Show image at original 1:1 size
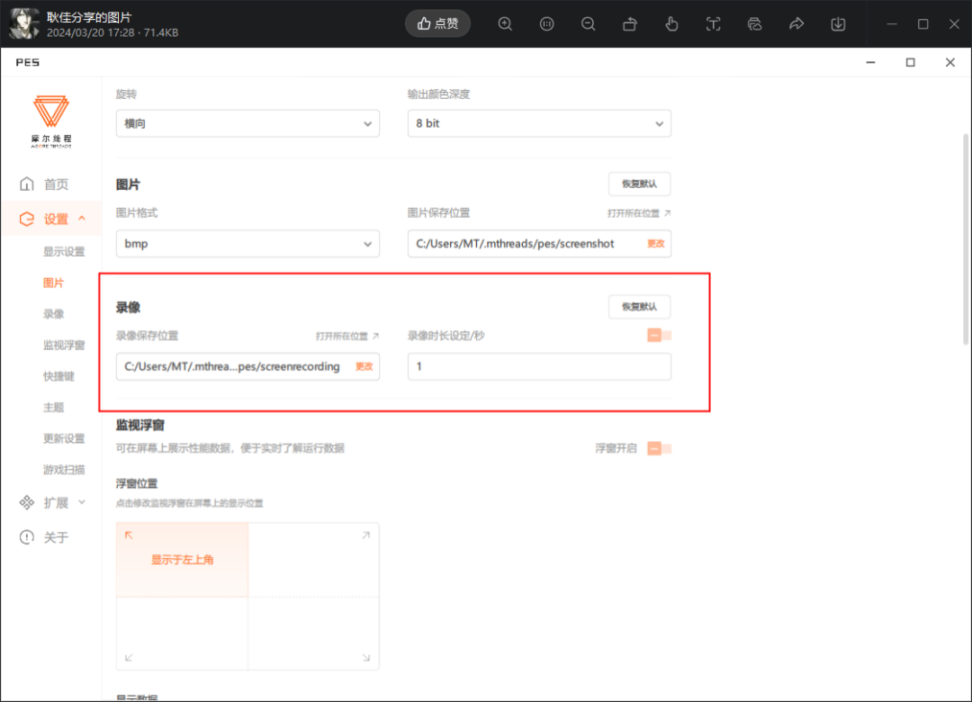 click(546, 24)
